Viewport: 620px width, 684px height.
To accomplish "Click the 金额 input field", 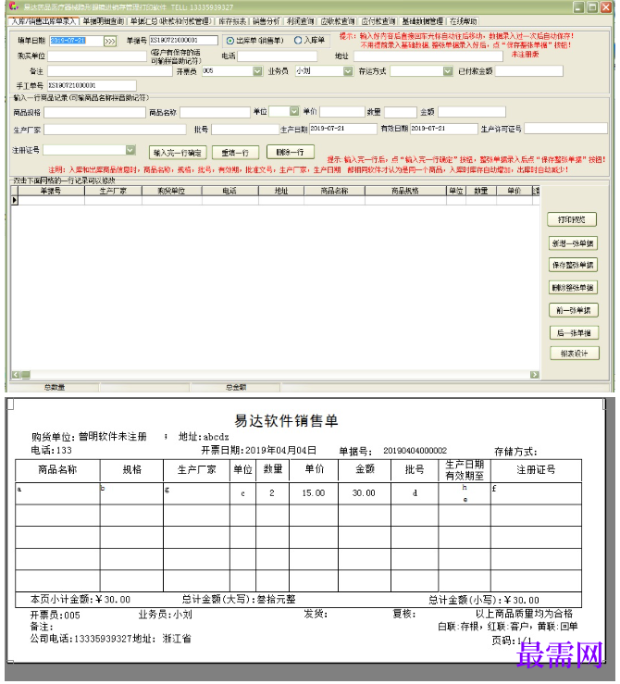I will point(472,112).
